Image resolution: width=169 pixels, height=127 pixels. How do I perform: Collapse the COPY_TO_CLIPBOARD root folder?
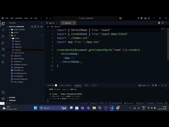16,26
